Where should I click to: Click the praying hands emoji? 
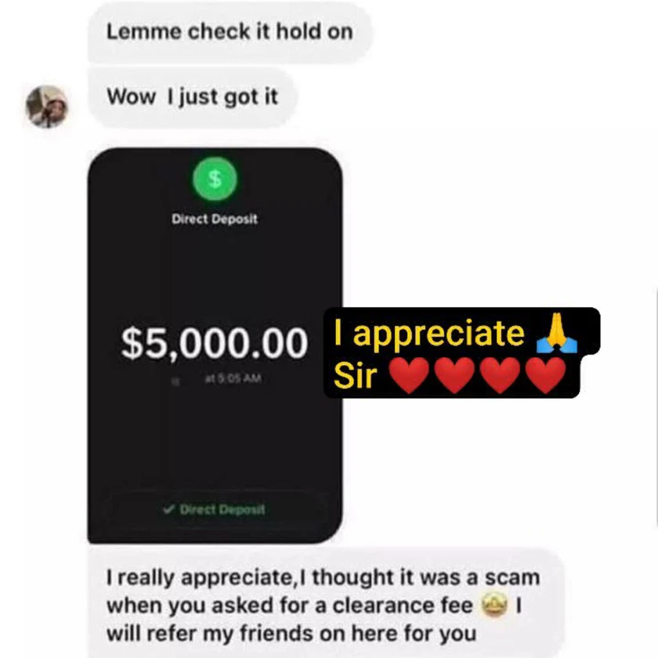[x=557, y=334]
